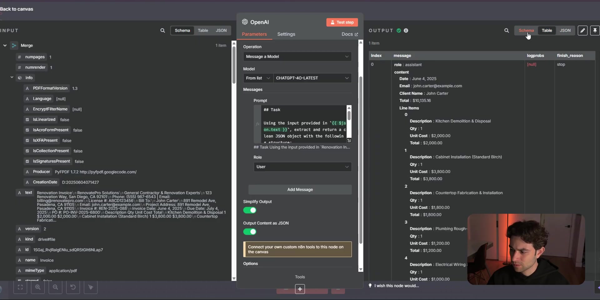The image size is (600, 300).
Task: Click the Add Message button
Action: click(300, 190)
